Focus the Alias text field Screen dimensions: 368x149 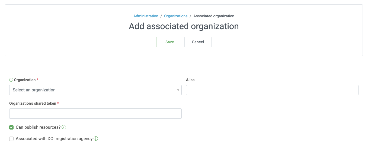point(272,90)
